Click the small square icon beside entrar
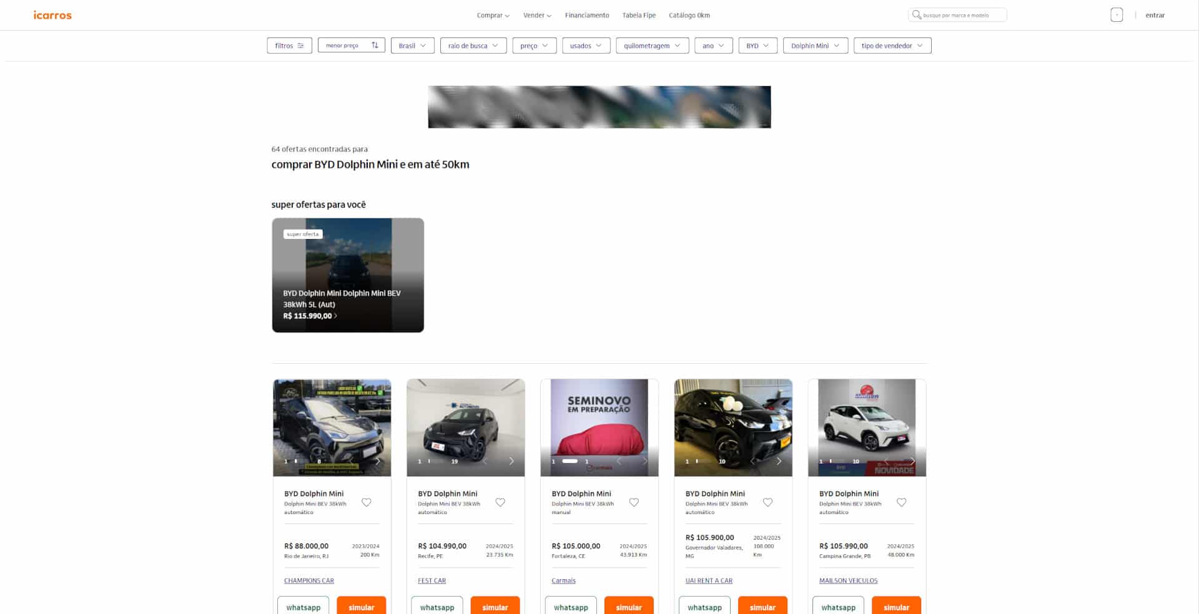The height and width of the screenshot is (614, 1199). click(1117, 15)
